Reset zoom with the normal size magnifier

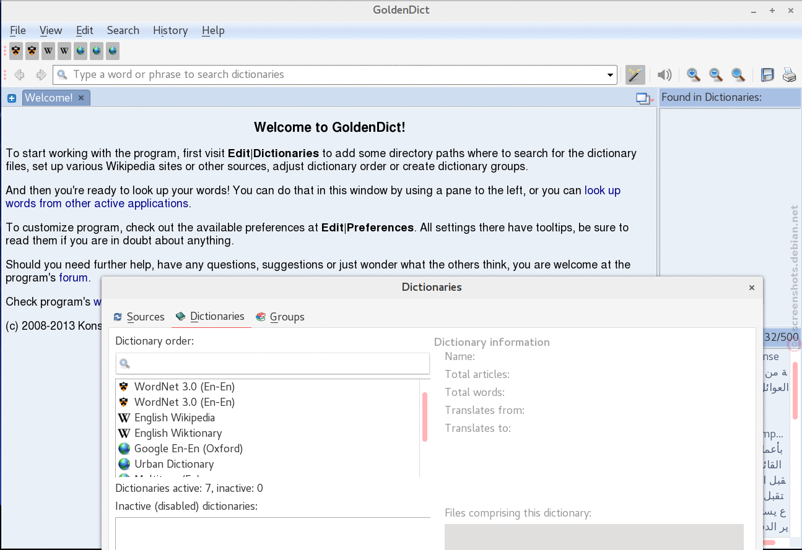click(x=738, y=75)
